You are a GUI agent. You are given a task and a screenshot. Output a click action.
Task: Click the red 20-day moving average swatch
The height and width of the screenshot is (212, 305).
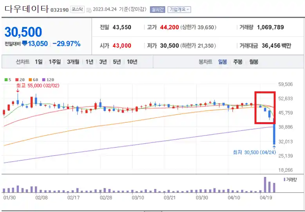pos(17,80)
